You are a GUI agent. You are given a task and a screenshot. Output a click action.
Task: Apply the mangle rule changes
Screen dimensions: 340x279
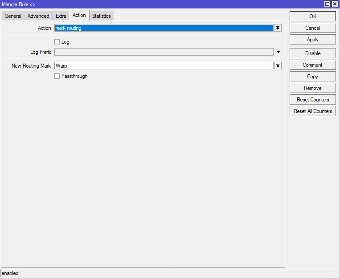pyautogui.click(x=313, y=40)
